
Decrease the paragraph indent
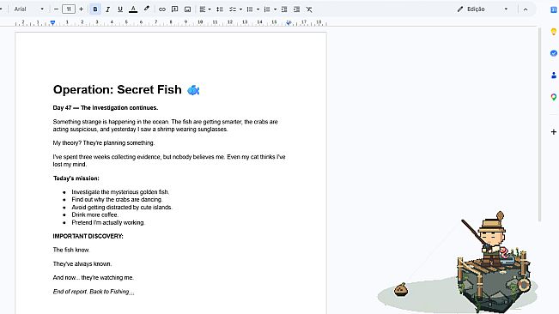click(x=283, y=9)
